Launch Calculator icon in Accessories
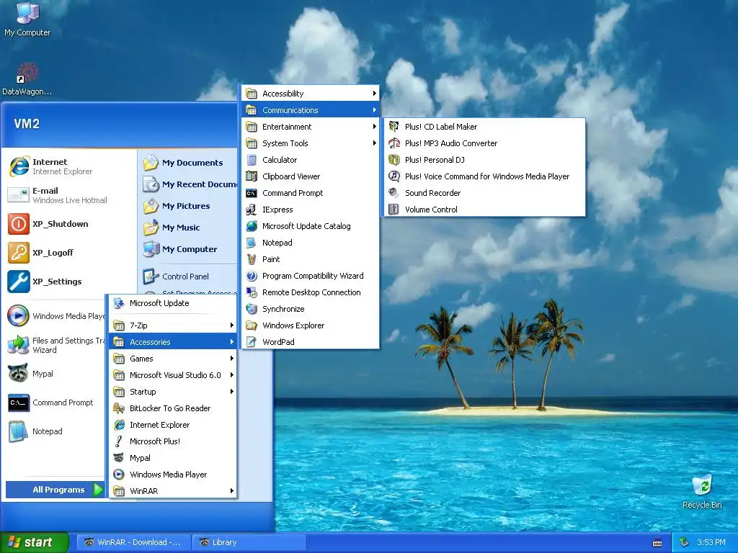 252,160
